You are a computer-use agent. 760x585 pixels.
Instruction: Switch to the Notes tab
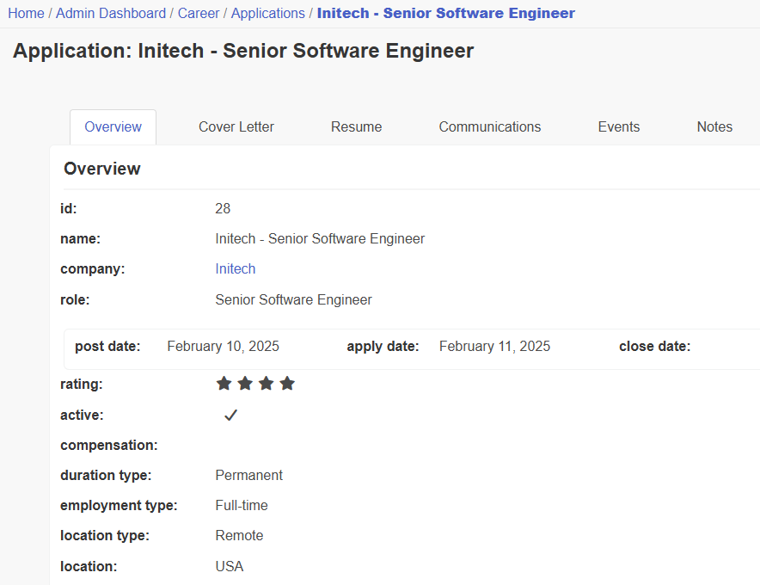click(714, 126)
